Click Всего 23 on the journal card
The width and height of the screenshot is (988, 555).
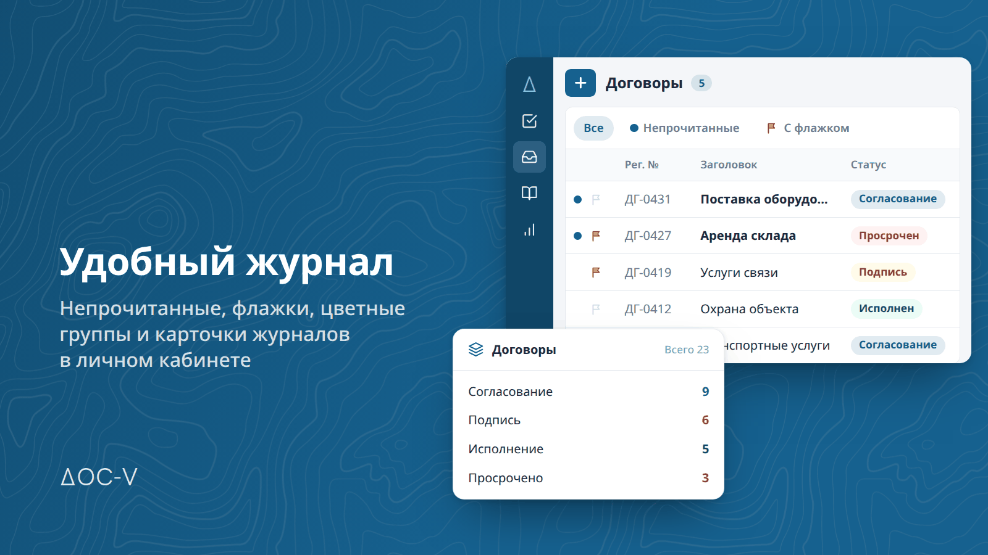[687, 350]
